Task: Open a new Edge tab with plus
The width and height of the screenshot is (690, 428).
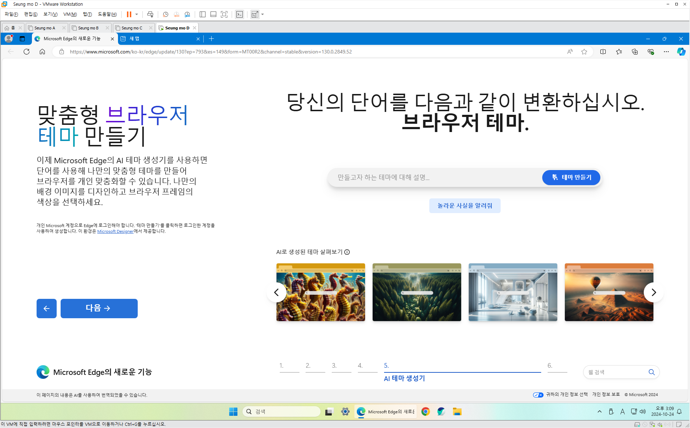Action: (212, 39)
